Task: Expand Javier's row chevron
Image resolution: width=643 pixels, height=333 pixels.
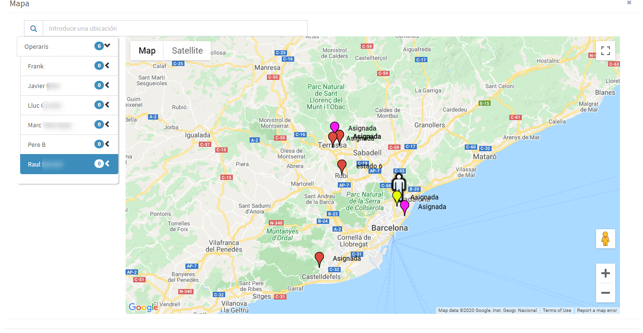Action: click(107, 85)
